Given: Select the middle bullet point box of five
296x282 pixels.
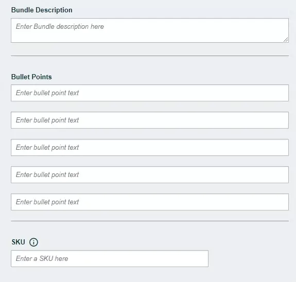Looking at the screenshot, I should pyautogui.click(x=150, y=147).
